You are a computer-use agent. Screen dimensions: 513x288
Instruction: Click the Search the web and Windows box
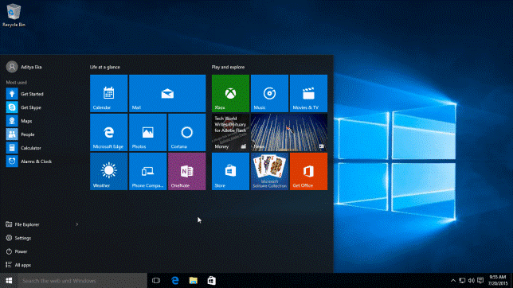pyautogui.click(x=82, y=281)
